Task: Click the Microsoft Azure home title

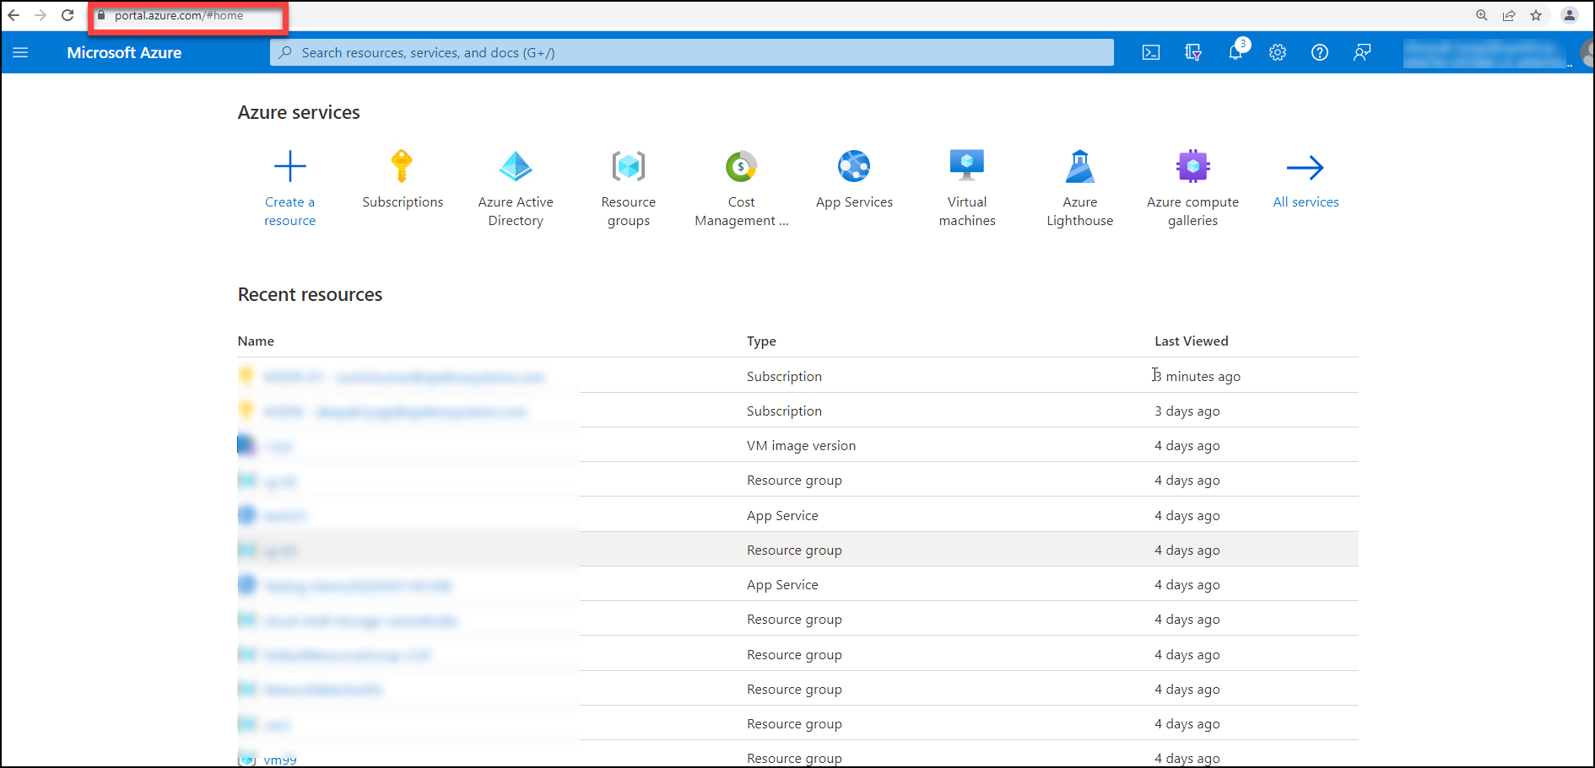Action: pyautogui.click(x=124, y=52)
